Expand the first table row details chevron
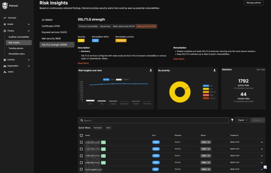271x173 pixels. tap(262, 142)
